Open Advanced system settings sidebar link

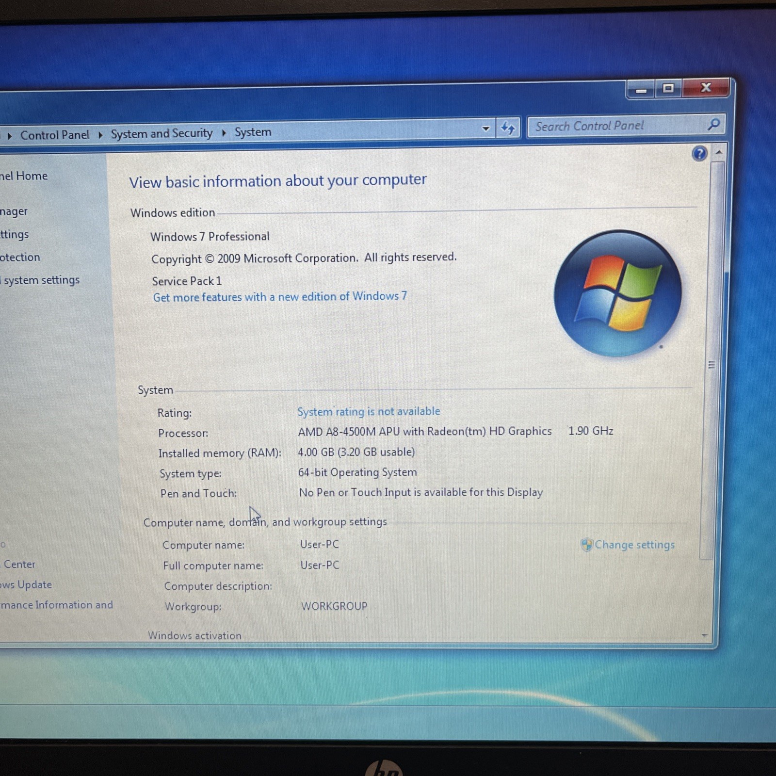point(40,280)
